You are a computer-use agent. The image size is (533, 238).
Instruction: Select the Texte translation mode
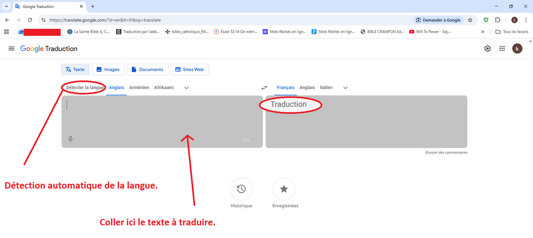75,69
